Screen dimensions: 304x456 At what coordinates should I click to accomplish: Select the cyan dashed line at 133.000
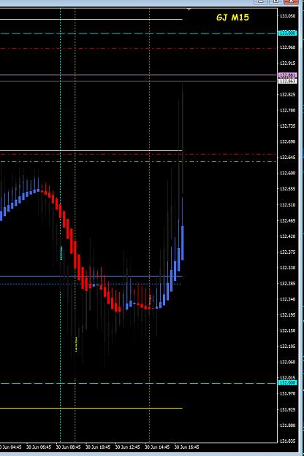pyautogui.click(x=138, y=33)
